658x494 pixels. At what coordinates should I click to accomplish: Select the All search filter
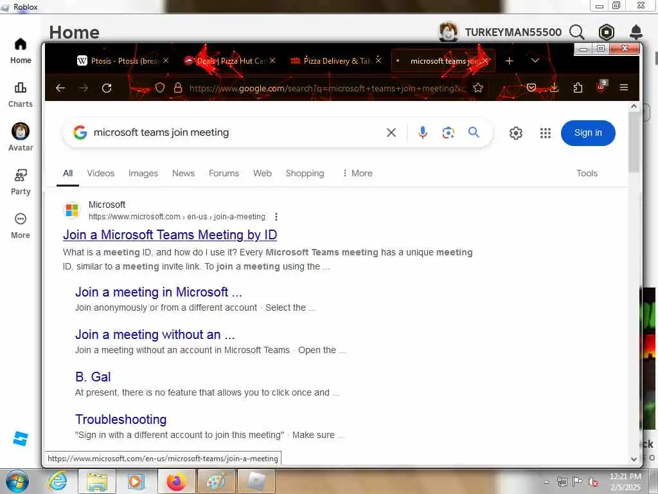(x=67, y=173)
